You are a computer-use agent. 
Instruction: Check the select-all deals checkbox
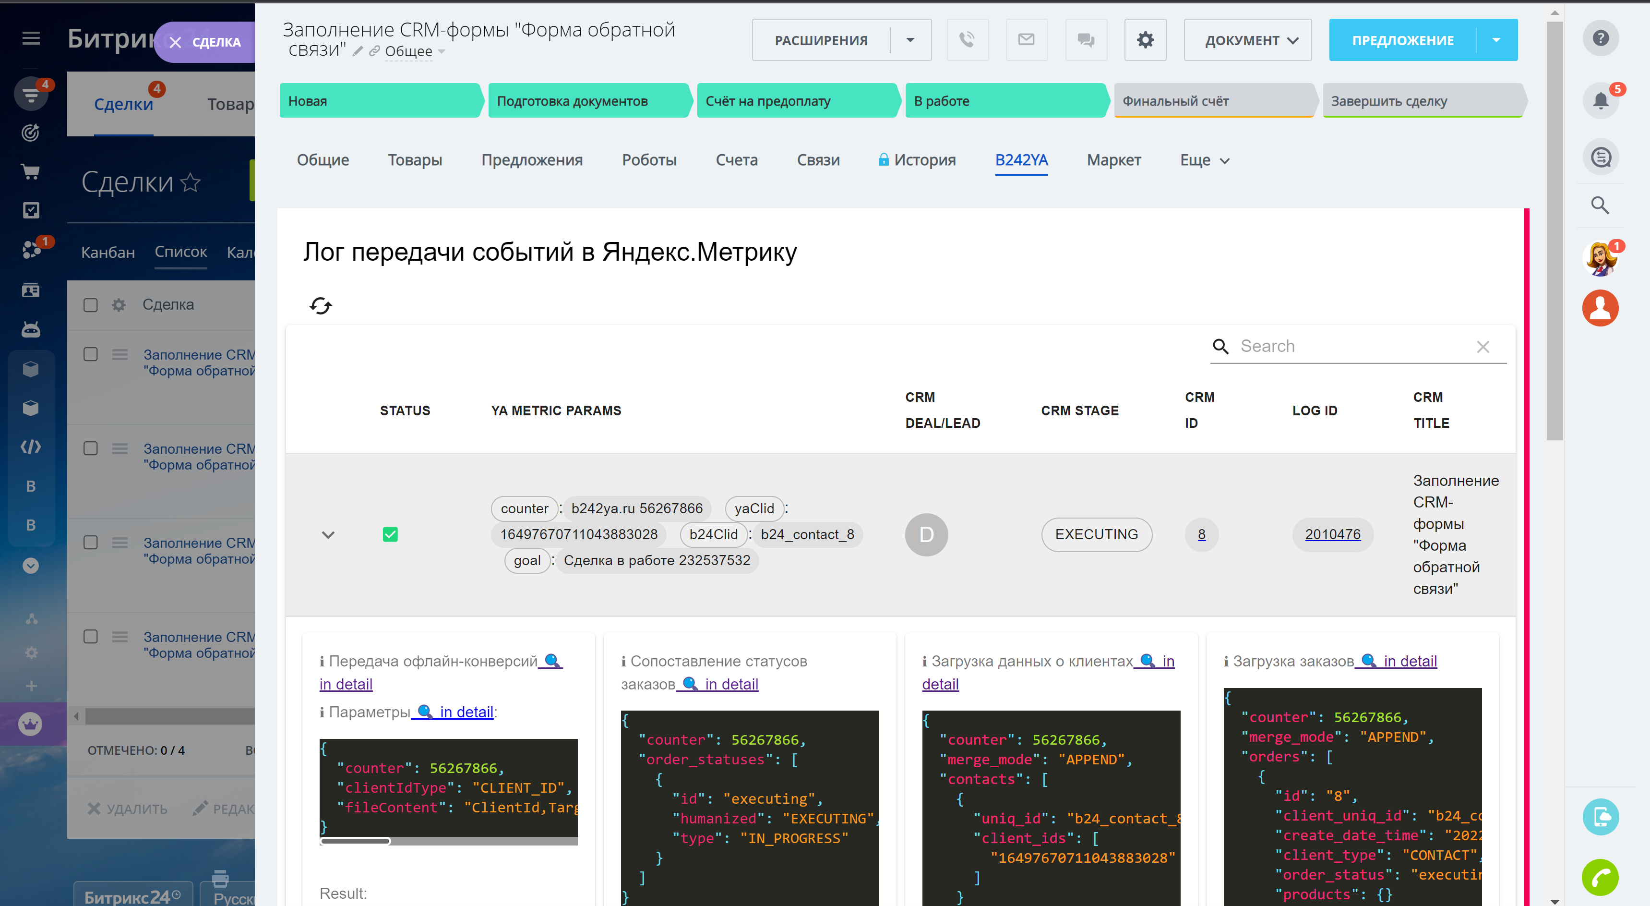click(x=90, y=305)
